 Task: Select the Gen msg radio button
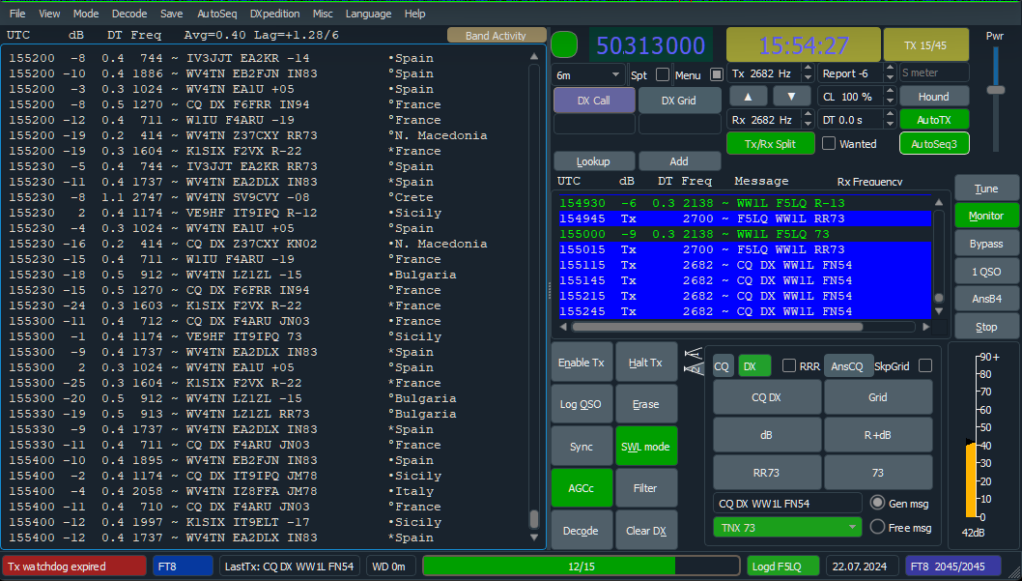pos(877,503)
